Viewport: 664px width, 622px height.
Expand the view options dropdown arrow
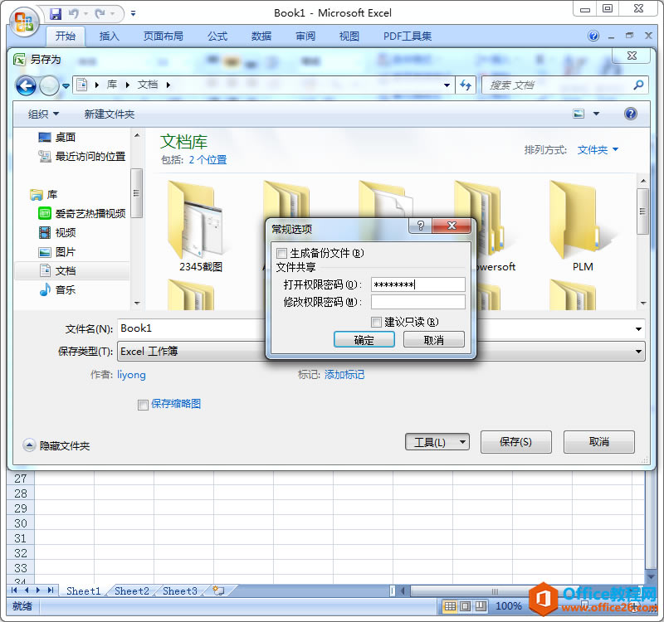[x=596, y=114]
